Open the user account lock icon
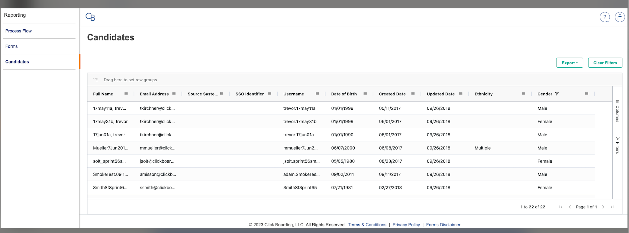Screen dimensions: 629x233 click(x=620, y=17)
